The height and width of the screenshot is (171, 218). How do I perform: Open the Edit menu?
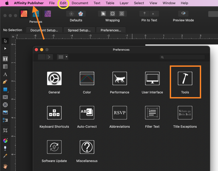click(63, 3)
